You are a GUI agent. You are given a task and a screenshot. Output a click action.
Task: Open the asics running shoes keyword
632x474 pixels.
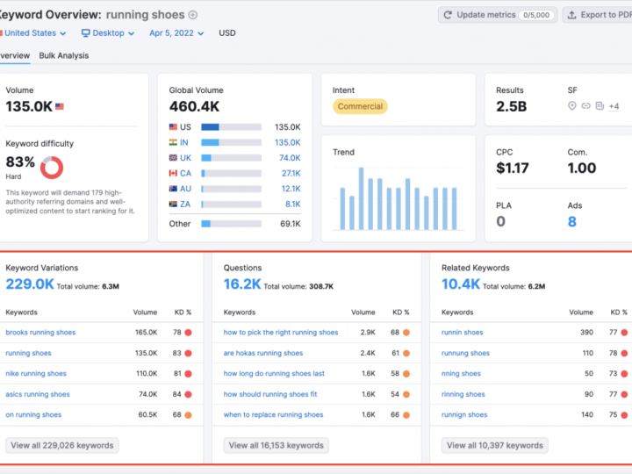(x=38, y=394)
